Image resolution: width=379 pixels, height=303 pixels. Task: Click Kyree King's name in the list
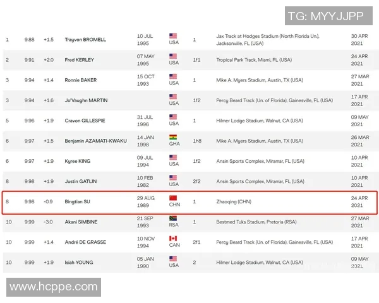click(79, 162)
